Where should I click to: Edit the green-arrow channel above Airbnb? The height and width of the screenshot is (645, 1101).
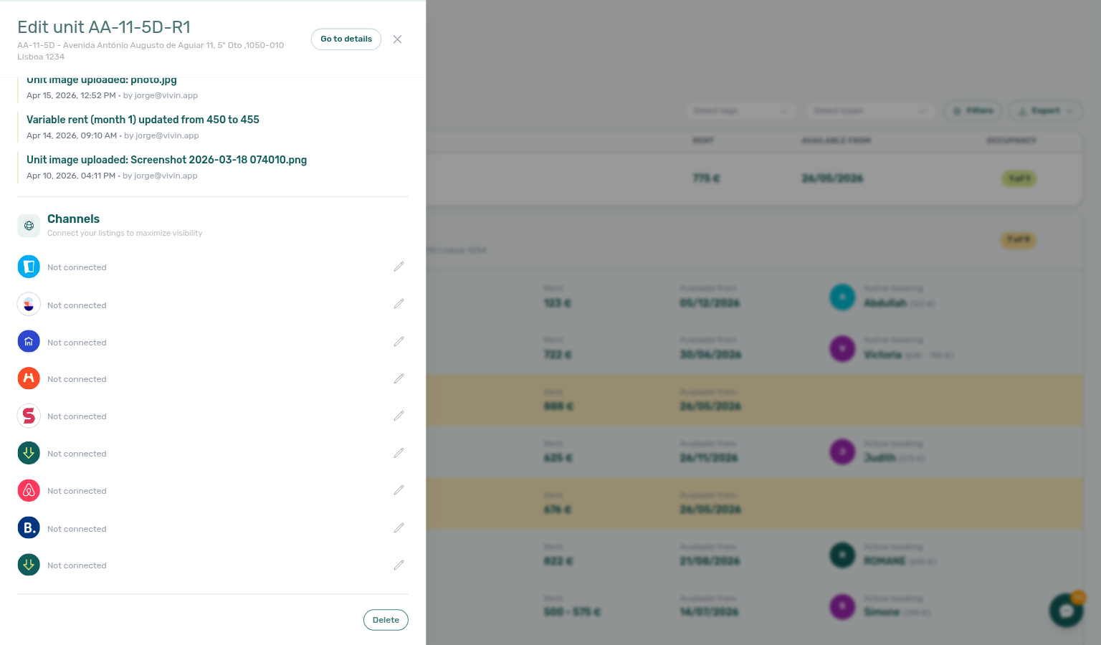click(399, 453)
